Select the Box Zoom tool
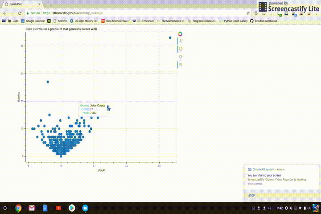The height and width of the screenshot is (214, 321). coord(181,41)
